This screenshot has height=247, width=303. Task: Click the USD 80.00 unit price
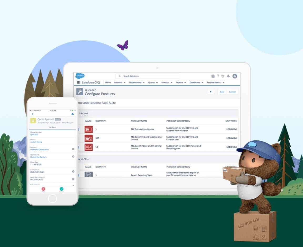pos(231,129)
